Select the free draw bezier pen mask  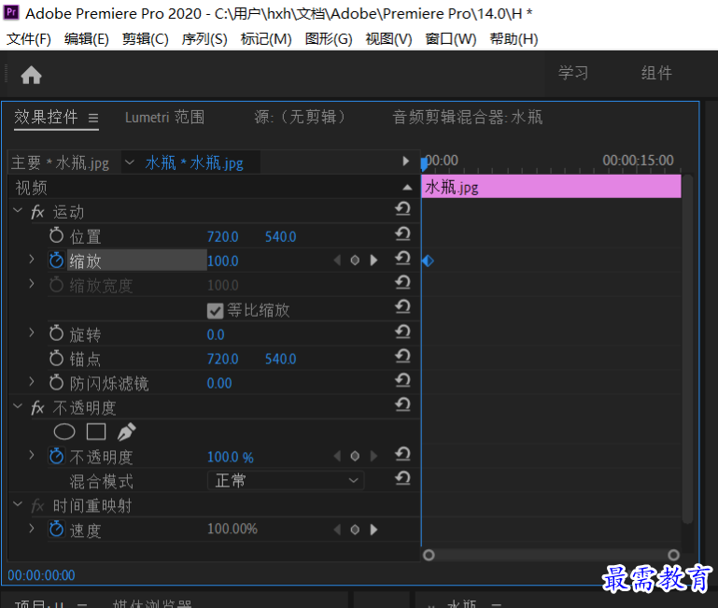pyautogui.click(x=126, y=431)
